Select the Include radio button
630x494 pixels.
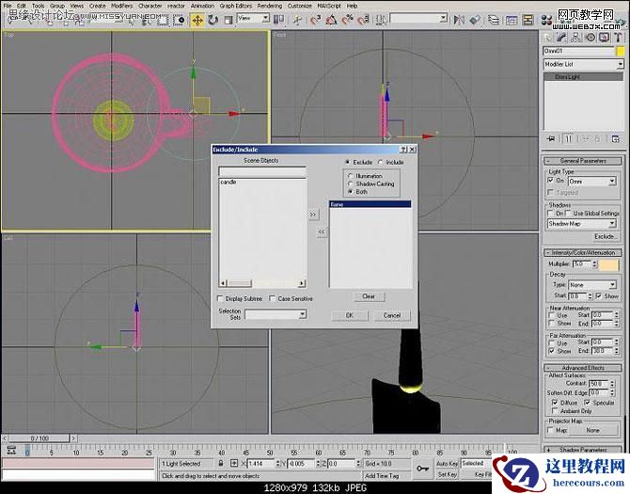381,162
